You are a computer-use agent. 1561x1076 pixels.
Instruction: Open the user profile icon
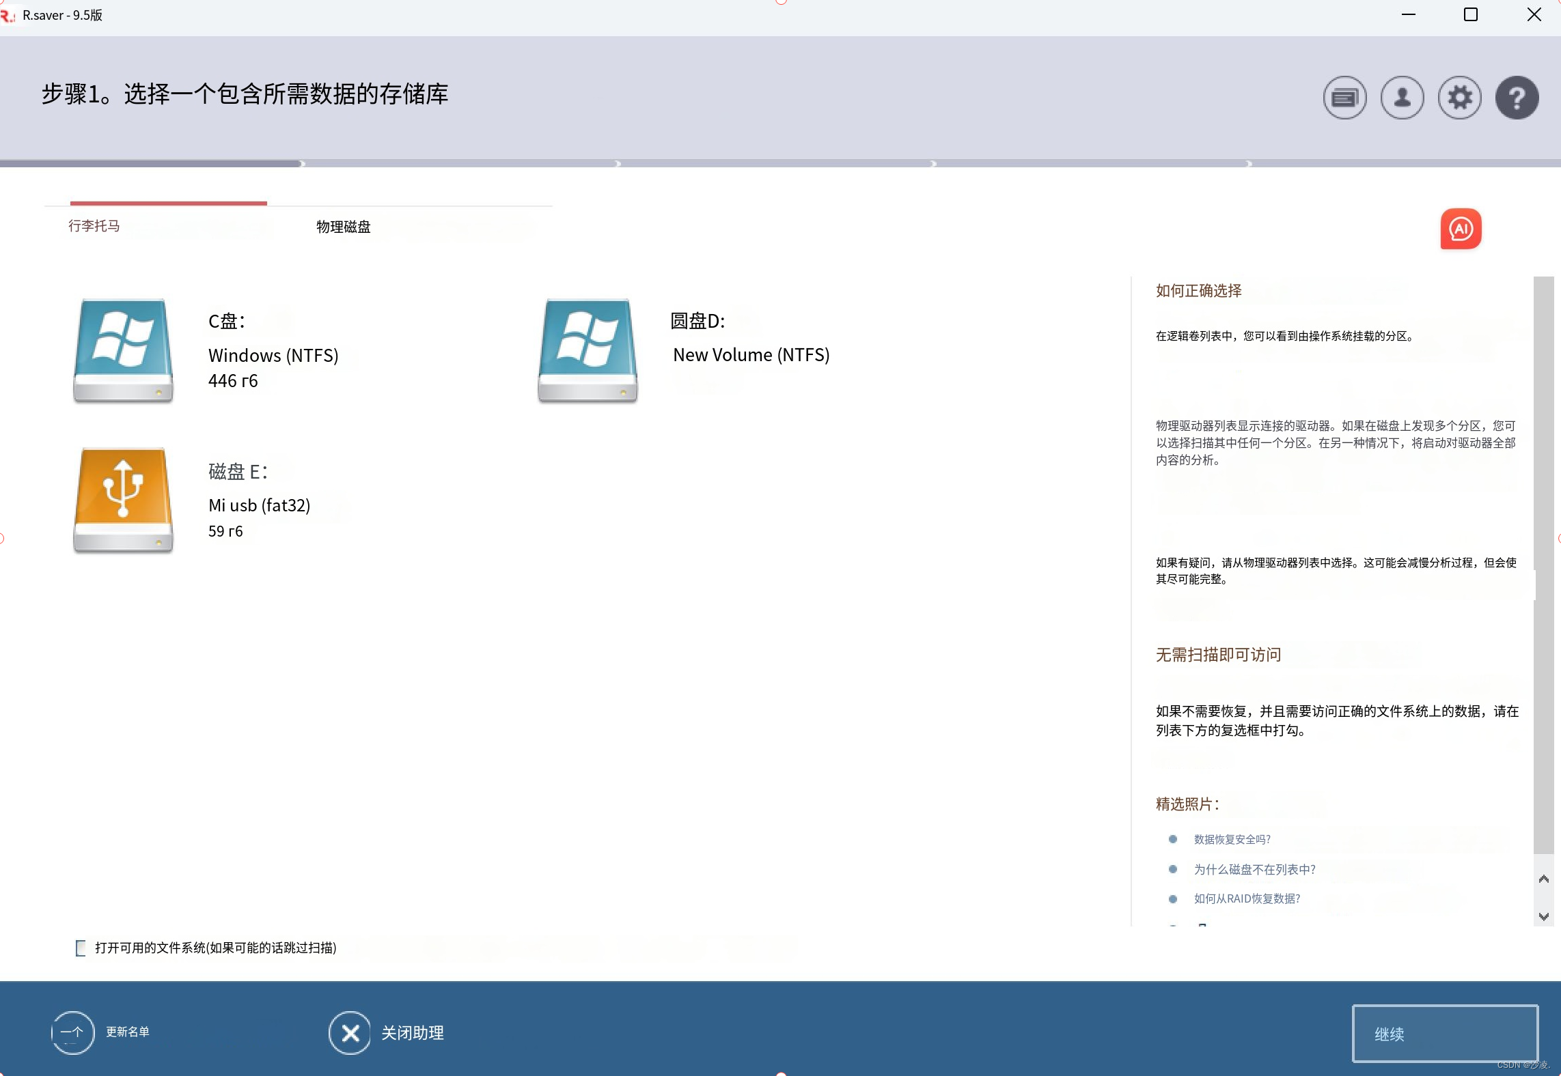(1402, 98)
